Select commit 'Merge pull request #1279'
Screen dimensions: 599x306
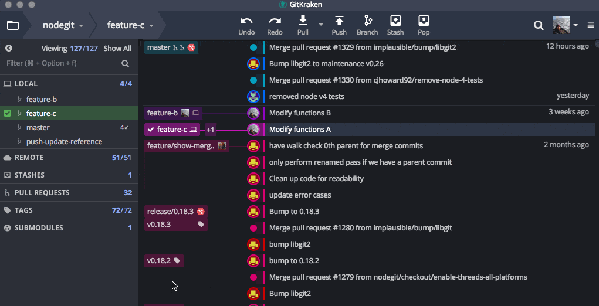[398, 277]
